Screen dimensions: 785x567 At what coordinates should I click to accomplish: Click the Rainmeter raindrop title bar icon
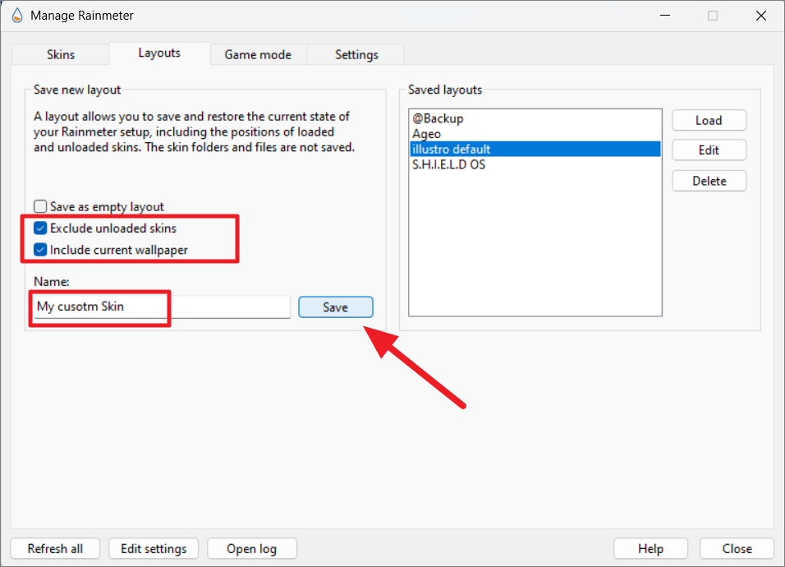(17, 15)
